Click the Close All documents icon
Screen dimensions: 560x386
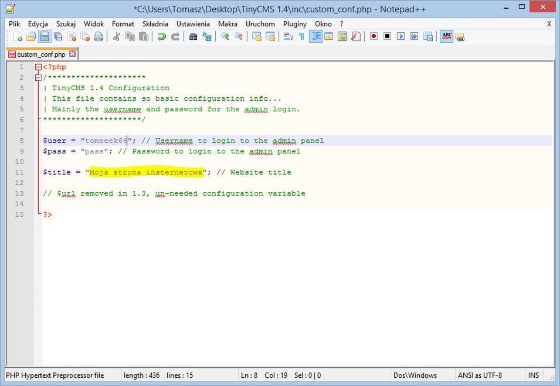click(85, 36)
